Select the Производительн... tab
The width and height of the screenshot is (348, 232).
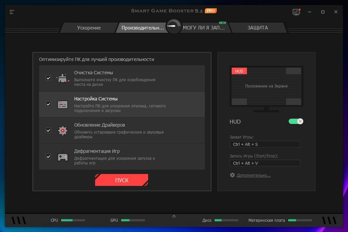click(x=143, y=28)
